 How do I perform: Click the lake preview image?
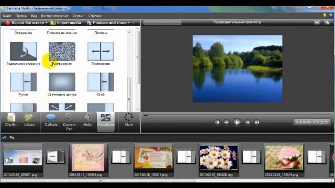(237, 68)
